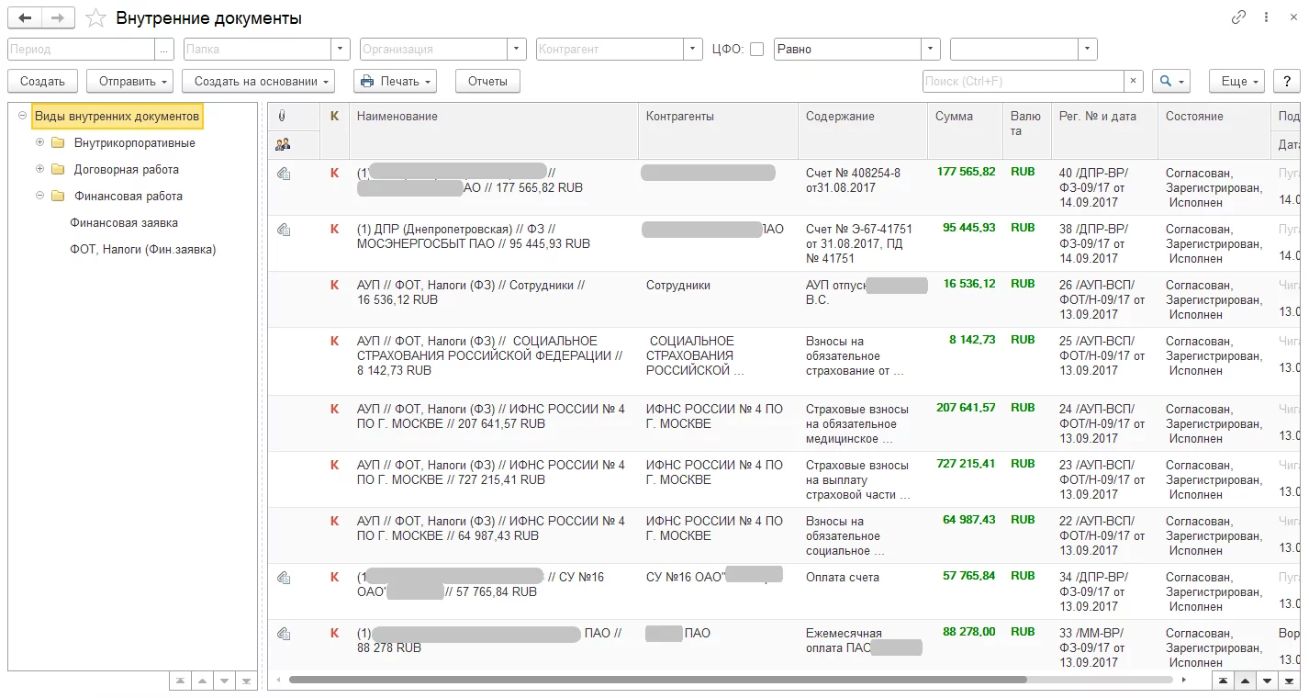This screenshot has width=1309, height=698.
Task: Jump to last item under the tree panel
Action: [x=246, y=681]
